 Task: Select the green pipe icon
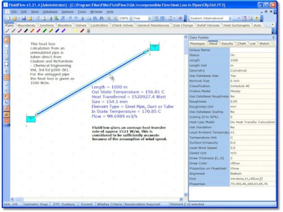pyautogui.click(x=45, y=31)
